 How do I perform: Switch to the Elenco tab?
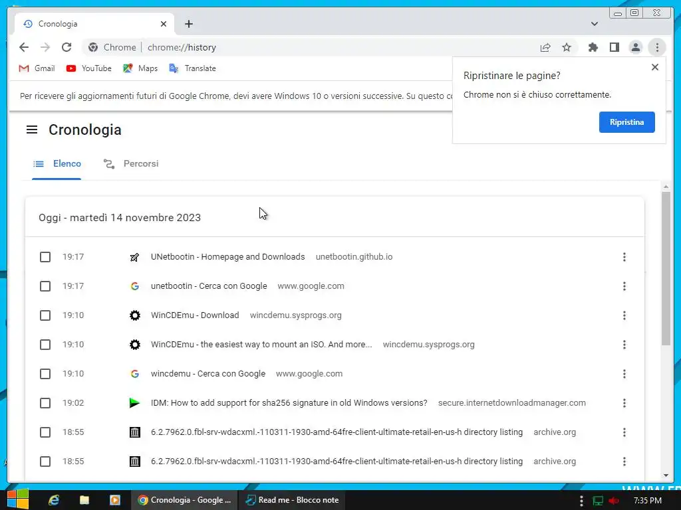(57, 163)
